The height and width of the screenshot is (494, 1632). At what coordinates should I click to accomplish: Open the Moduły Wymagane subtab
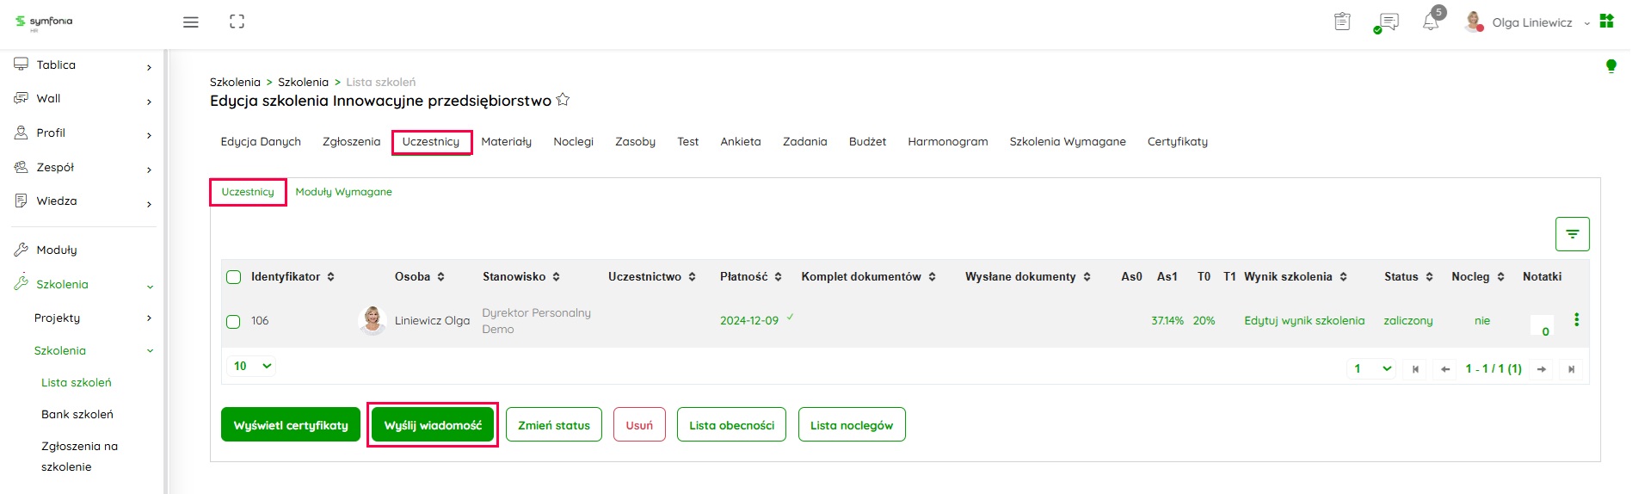point(343,192)
